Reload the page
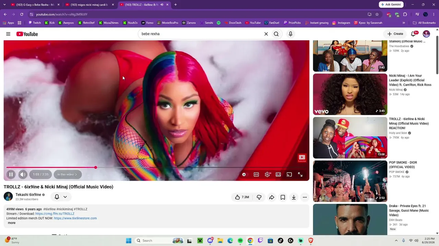Viewport: 439px width, 246px height. click(22, 14)
